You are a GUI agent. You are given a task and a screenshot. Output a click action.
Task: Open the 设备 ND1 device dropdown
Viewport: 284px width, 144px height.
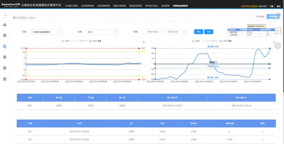tap(102, 32)
